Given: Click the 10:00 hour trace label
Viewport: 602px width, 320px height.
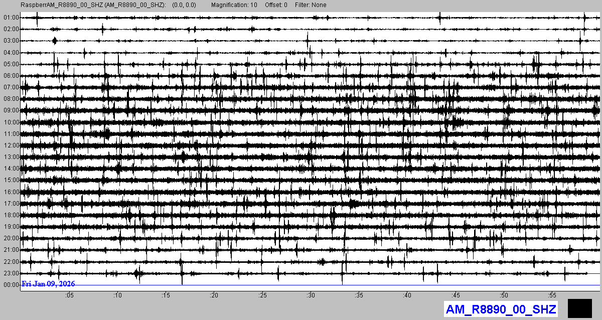Looking at the screenshot, I should 11,122.
